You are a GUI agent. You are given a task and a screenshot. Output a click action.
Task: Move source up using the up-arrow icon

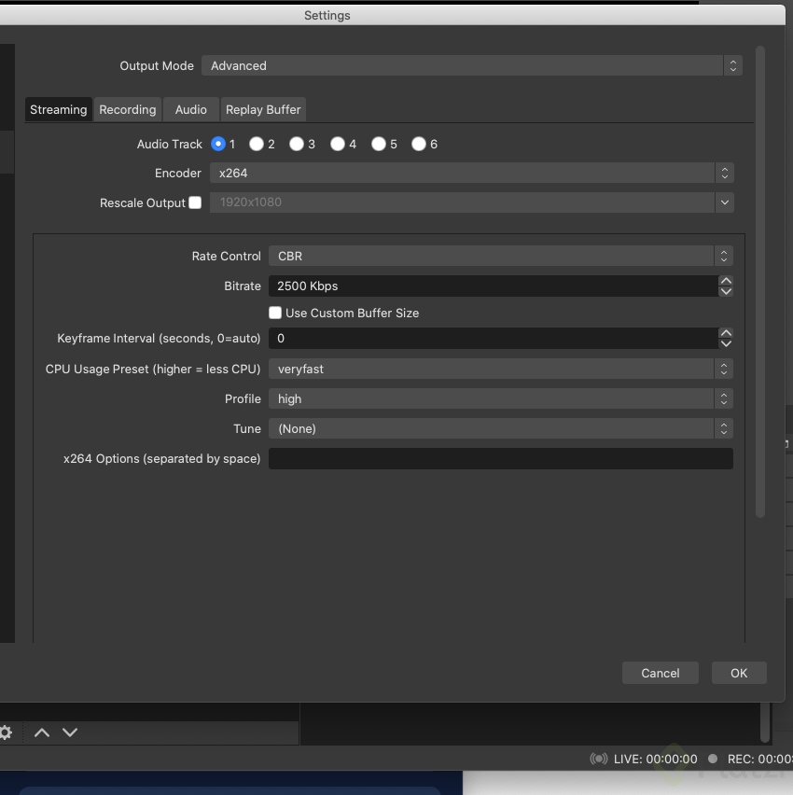click(41, 732)
